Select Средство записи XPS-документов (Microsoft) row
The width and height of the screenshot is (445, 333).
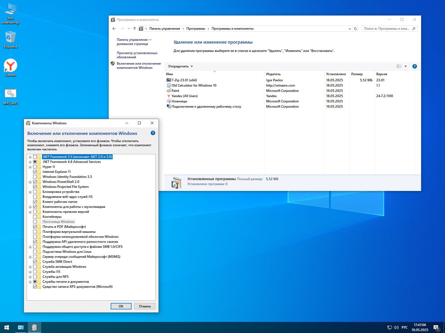[x=78, y=287]
